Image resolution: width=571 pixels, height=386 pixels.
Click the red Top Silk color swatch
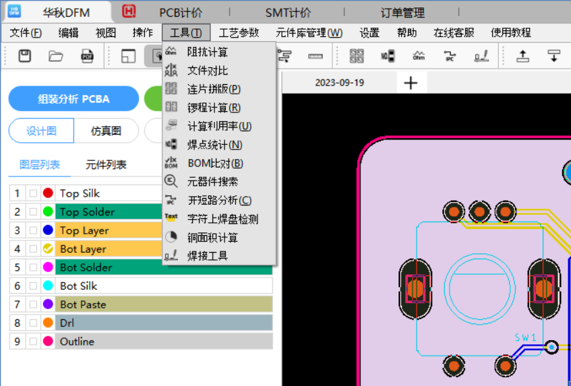click(x=48, y=193)
